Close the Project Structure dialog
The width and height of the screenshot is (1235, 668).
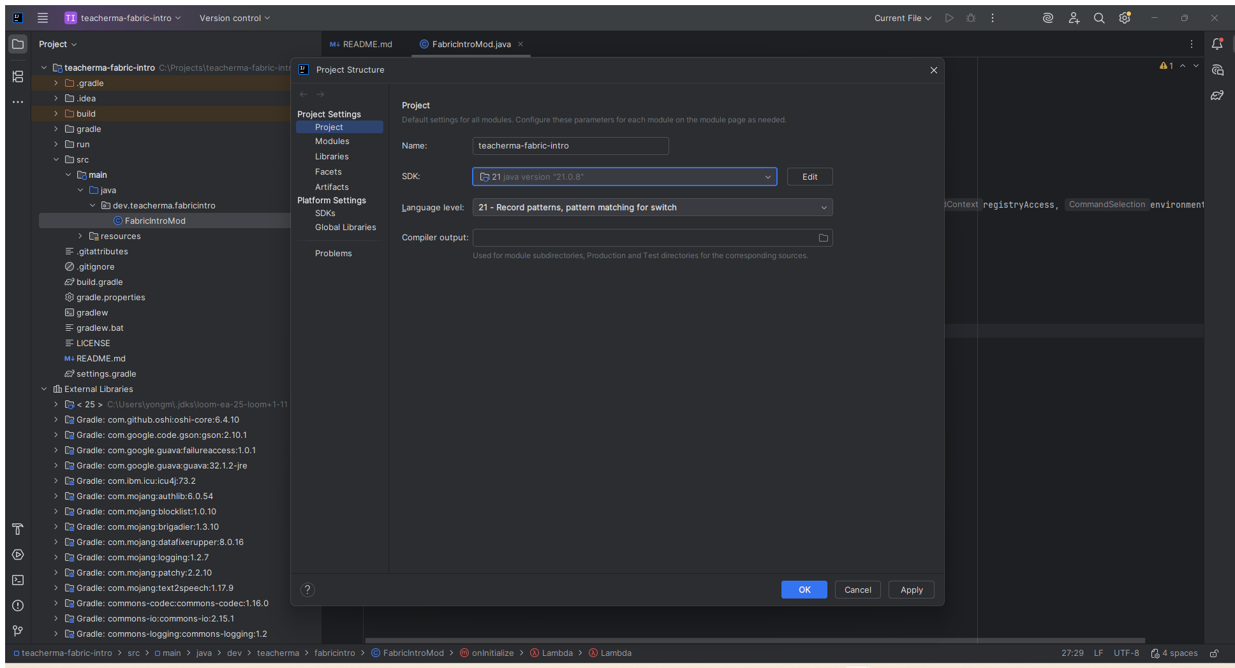[934, 70]
